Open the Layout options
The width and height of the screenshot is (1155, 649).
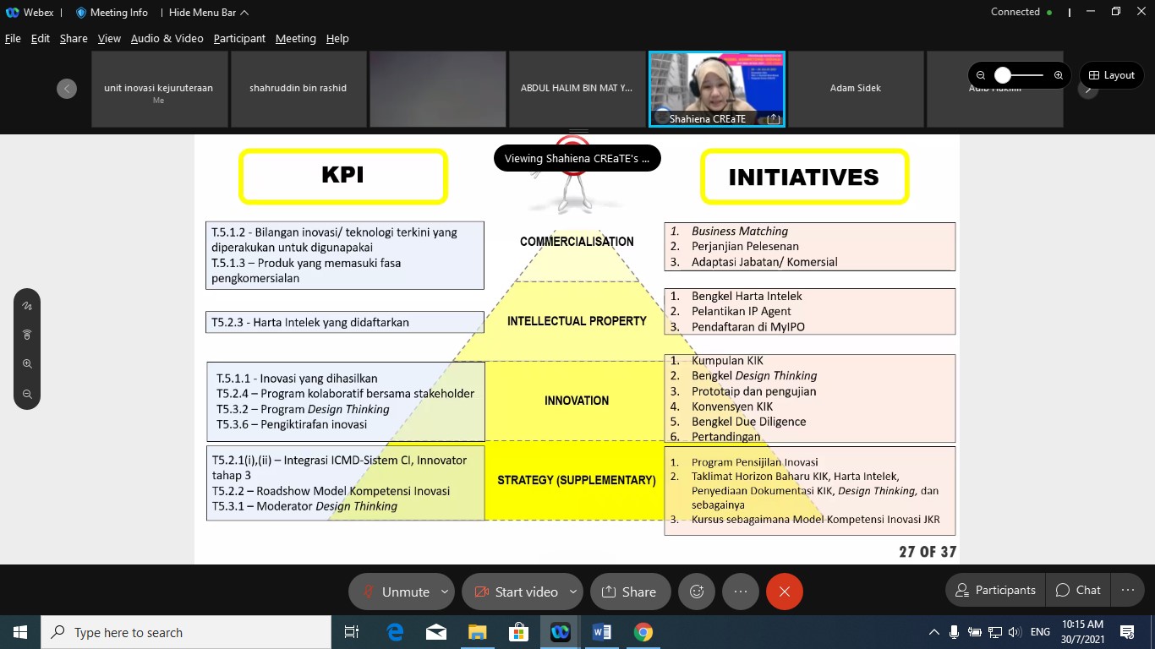point(1111,75)
